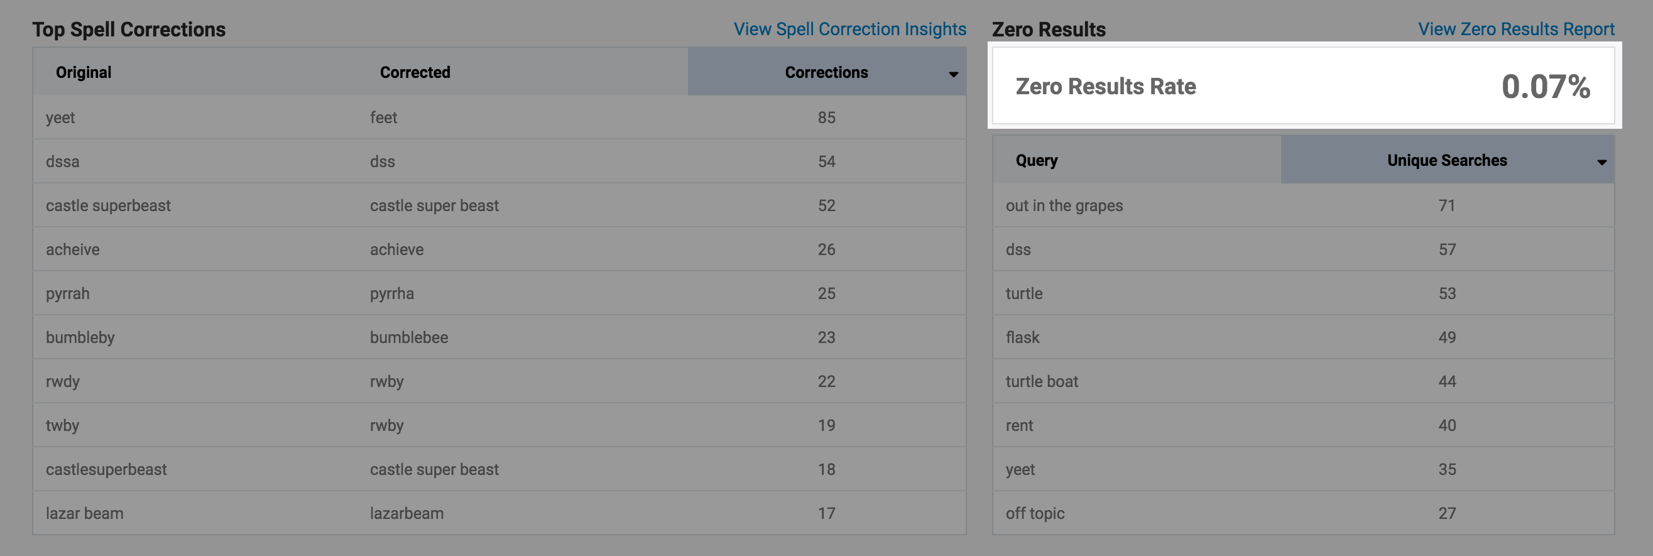This screenshot has height=556, width=1653.
Task: Click the Corrected column header
Action: pyautogui.click(x=415, y=72)
